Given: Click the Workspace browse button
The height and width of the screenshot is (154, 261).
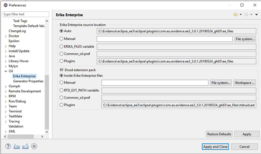Looking at the screenshot, I should tap(244, 83).
